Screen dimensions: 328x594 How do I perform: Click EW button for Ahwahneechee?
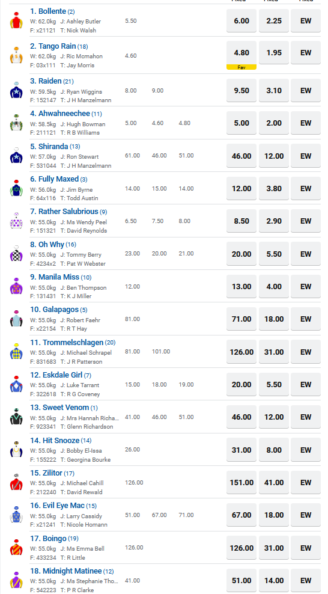click(x=306, y=123)
